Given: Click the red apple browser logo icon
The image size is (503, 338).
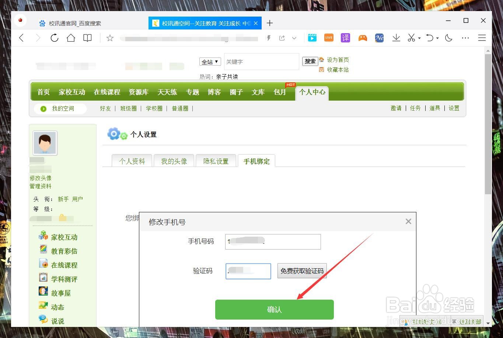Looking at the screenshot, I should 20,20.
